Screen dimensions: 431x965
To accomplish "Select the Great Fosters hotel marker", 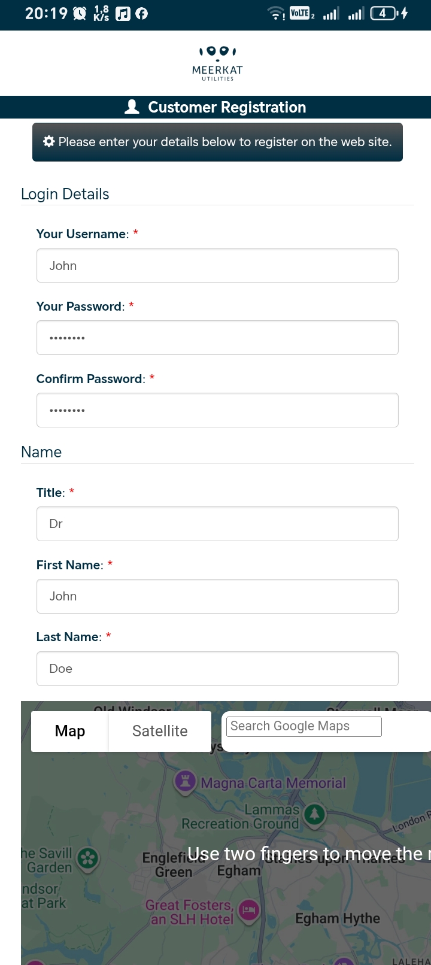I will [249, 911].
